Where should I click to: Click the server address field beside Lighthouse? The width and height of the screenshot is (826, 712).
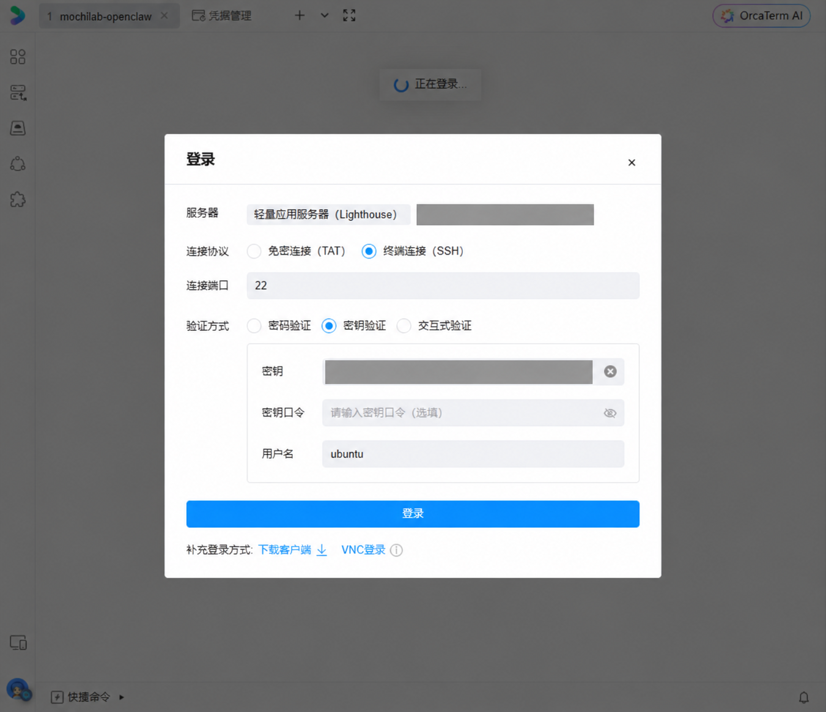click(x=505, y=215)
